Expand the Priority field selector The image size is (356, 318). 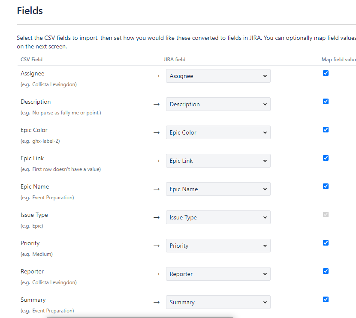pos(218,246)
